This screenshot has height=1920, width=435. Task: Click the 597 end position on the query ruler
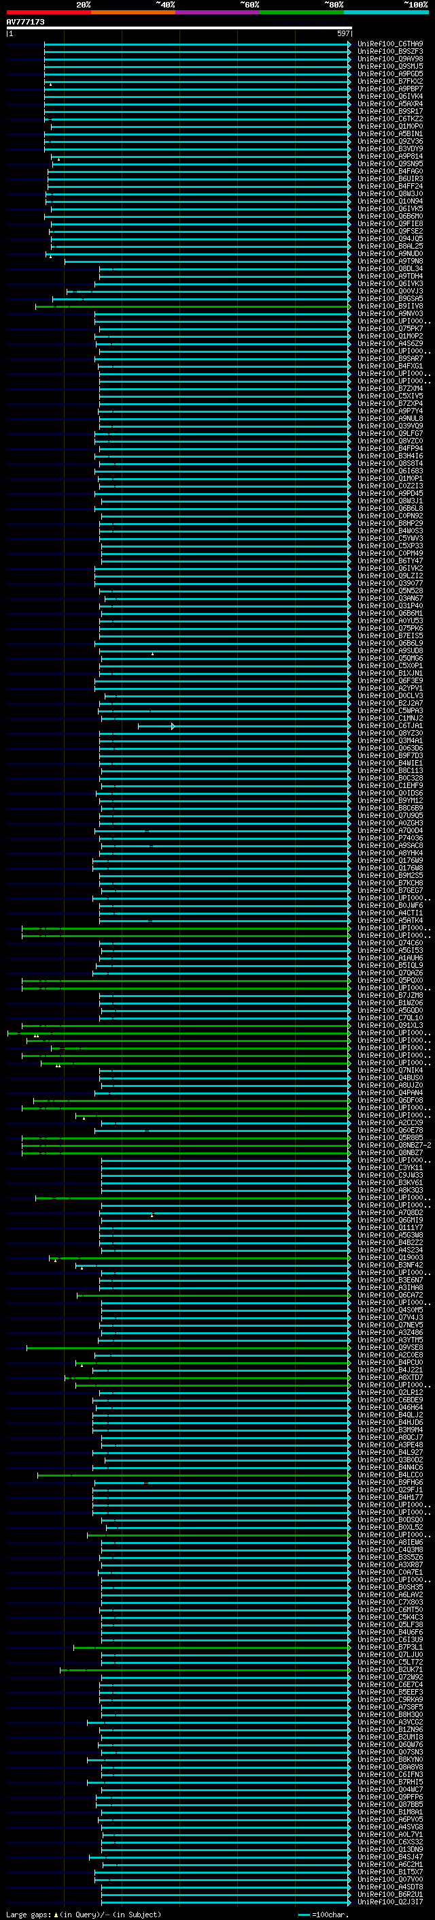pos(343,33)
